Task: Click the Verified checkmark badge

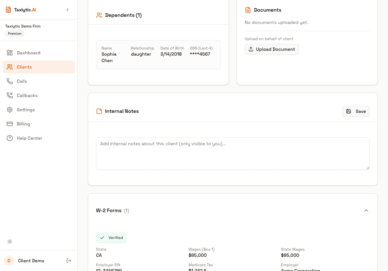Action: pyautogui.click(x=111, y=237)
